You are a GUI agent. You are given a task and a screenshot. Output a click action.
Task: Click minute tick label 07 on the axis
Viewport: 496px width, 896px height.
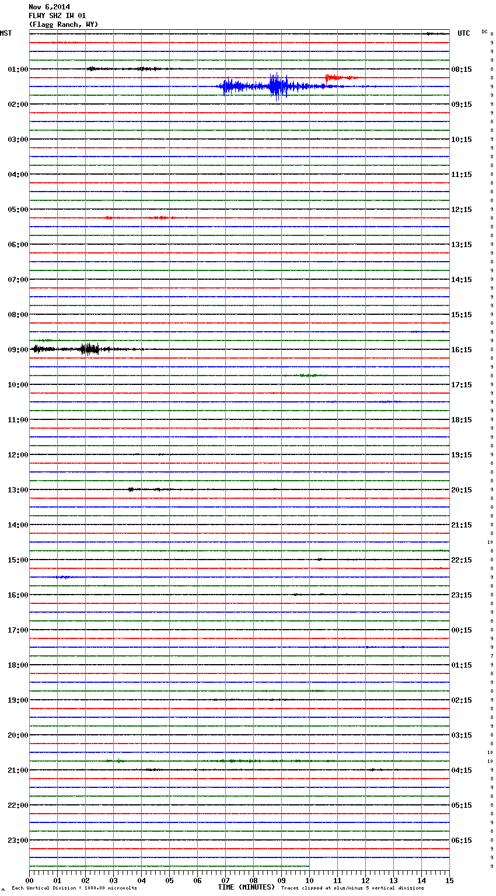point(225,880)
